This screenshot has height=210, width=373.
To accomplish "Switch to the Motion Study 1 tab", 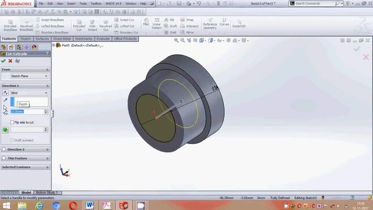I will pos(47,192).
